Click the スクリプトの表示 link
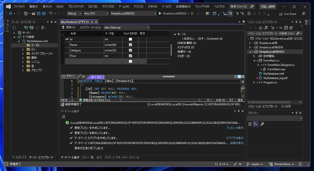 click(x=234, y=138)
